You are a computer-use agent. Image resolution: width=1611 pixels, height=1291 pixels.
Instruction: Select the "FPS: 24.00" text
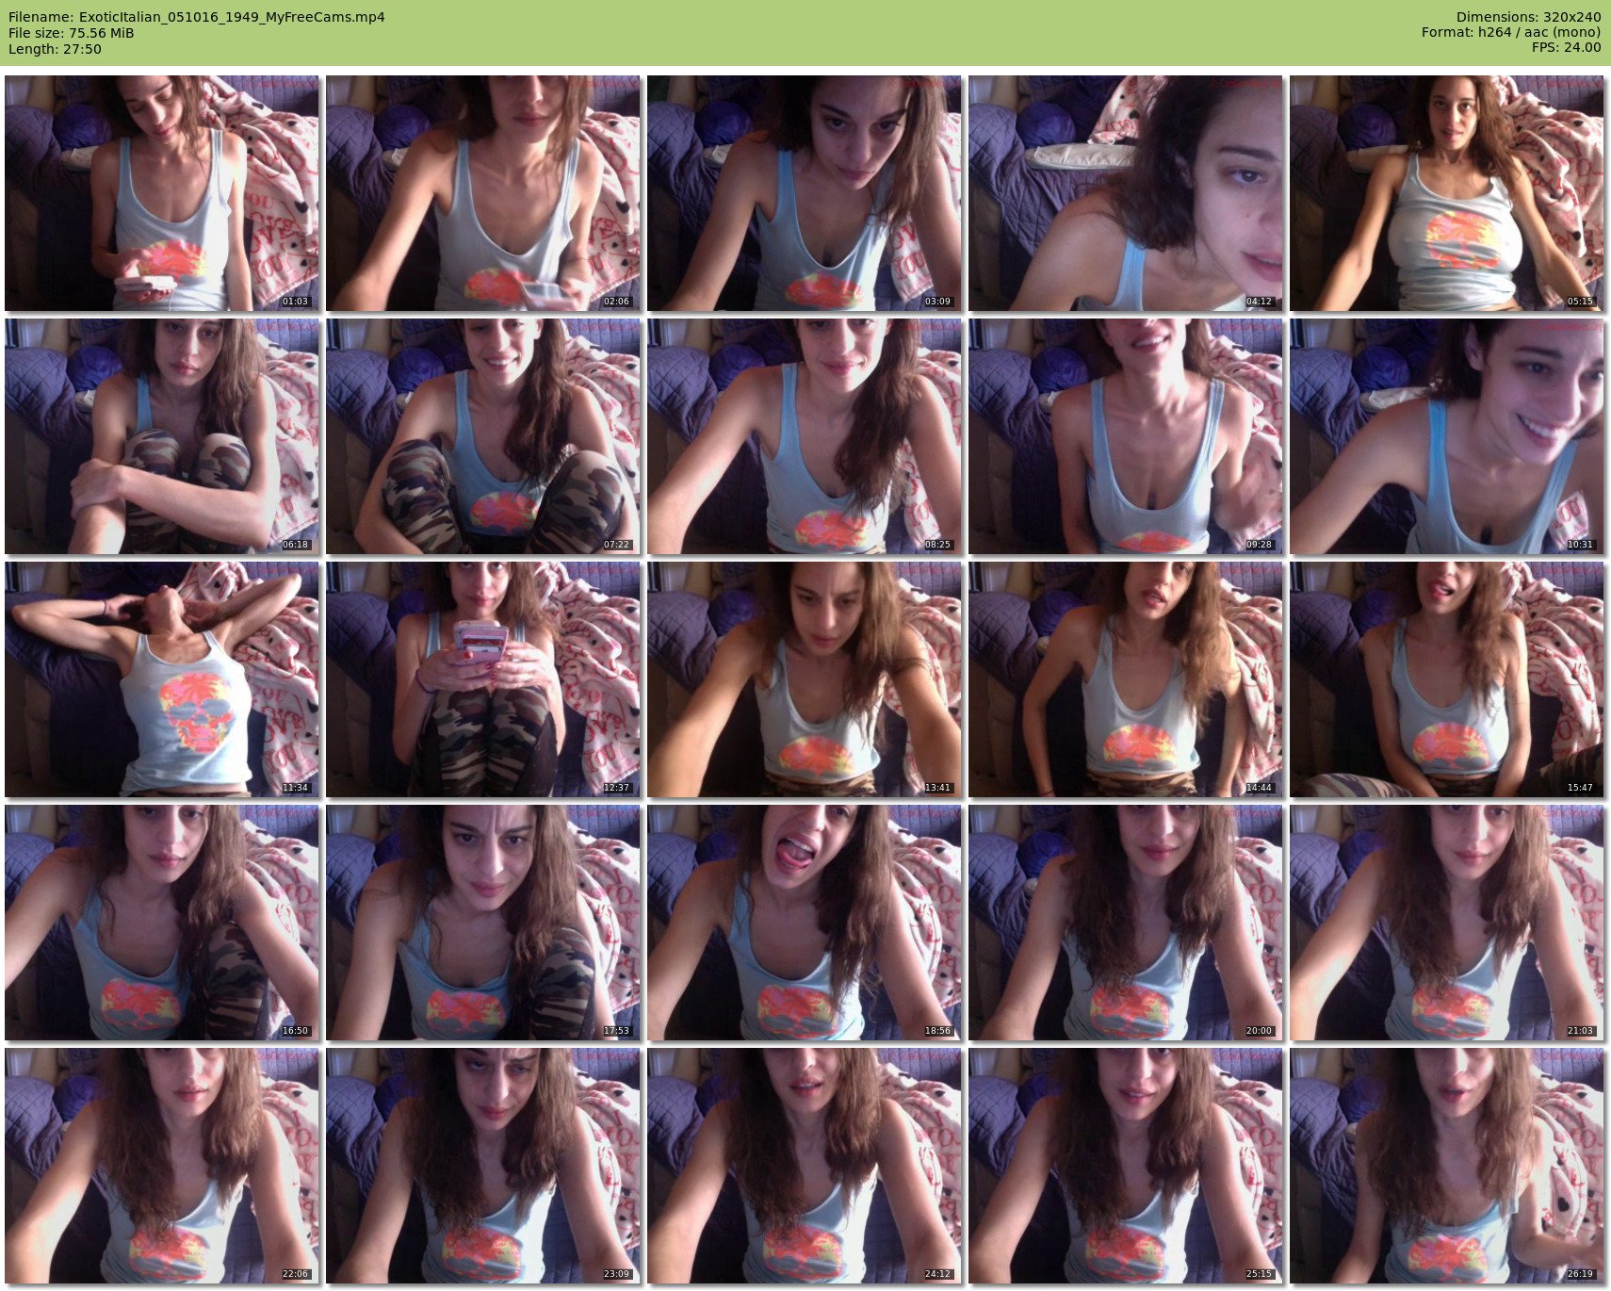[1566, 48]
